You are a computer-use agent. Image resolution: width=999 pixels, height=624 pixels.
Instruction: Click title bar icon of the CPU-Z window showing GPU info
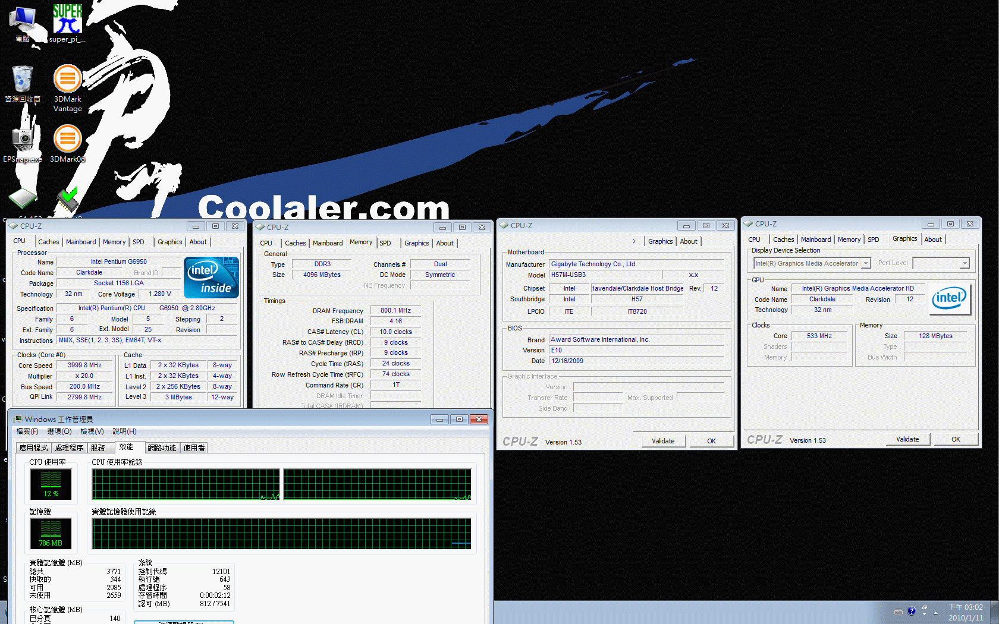point(748,223)
